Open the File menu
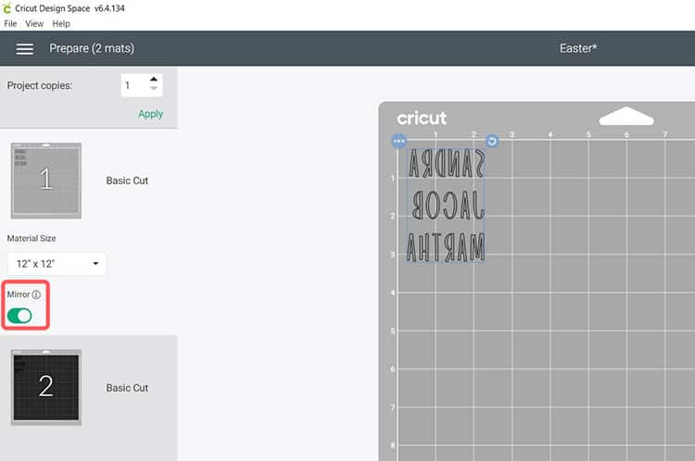695x461 pixels. tap(10, 24)
